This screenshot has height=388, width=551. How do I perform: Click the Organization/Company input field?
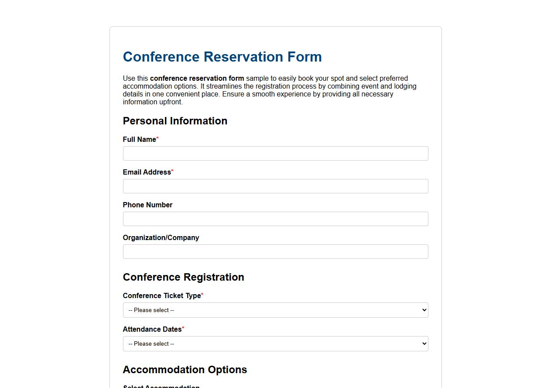tap(275, 251)
